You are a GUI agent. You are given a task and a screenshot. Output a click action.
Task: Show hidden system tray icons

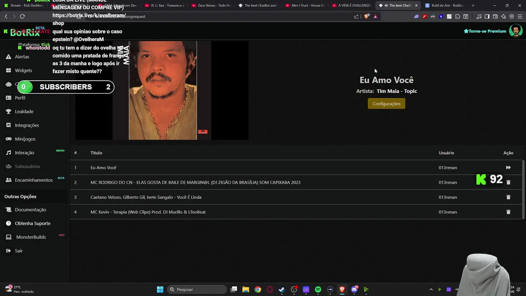431,289
